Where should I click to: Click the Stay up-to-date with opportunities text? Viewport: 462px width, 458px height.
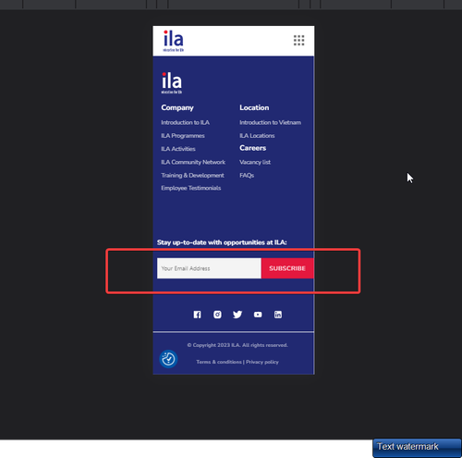[x=222, y=242]
